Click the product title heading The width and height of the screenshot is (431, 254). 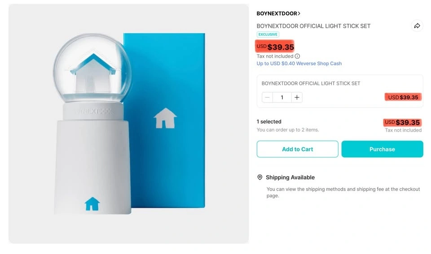click(313, 26)
